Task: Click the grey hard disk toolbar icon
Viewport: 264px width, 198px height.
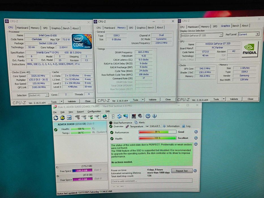Action: [x=77, y=117]
